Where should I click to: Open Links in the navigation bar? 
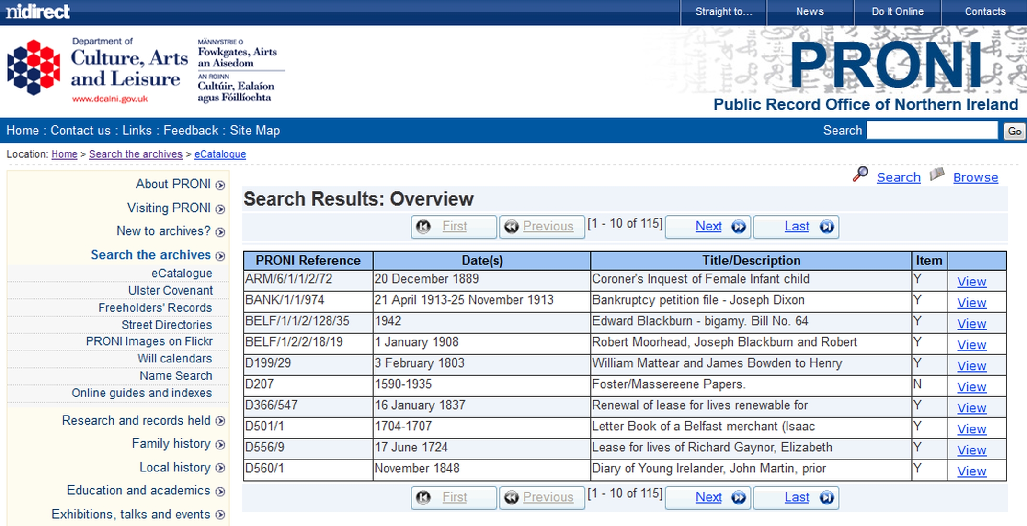137,130
